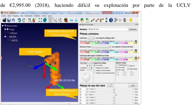Select the ABB IR... robot child item
The image size is (191, 107).
tap(14, 41)
